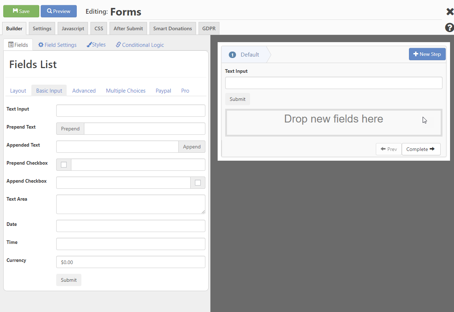Image resolution: width=454 pixels, height=312 pixels.
Task: Open the After Submit tab
Action: (128, 28)
